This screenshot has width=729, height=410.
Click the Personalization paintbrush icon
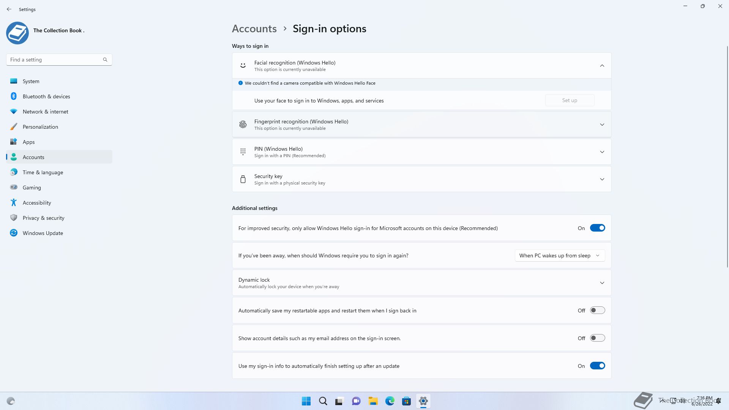click(x=14, y=126)
